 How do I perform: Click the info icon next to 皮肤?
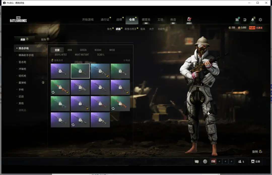(27, 39)
